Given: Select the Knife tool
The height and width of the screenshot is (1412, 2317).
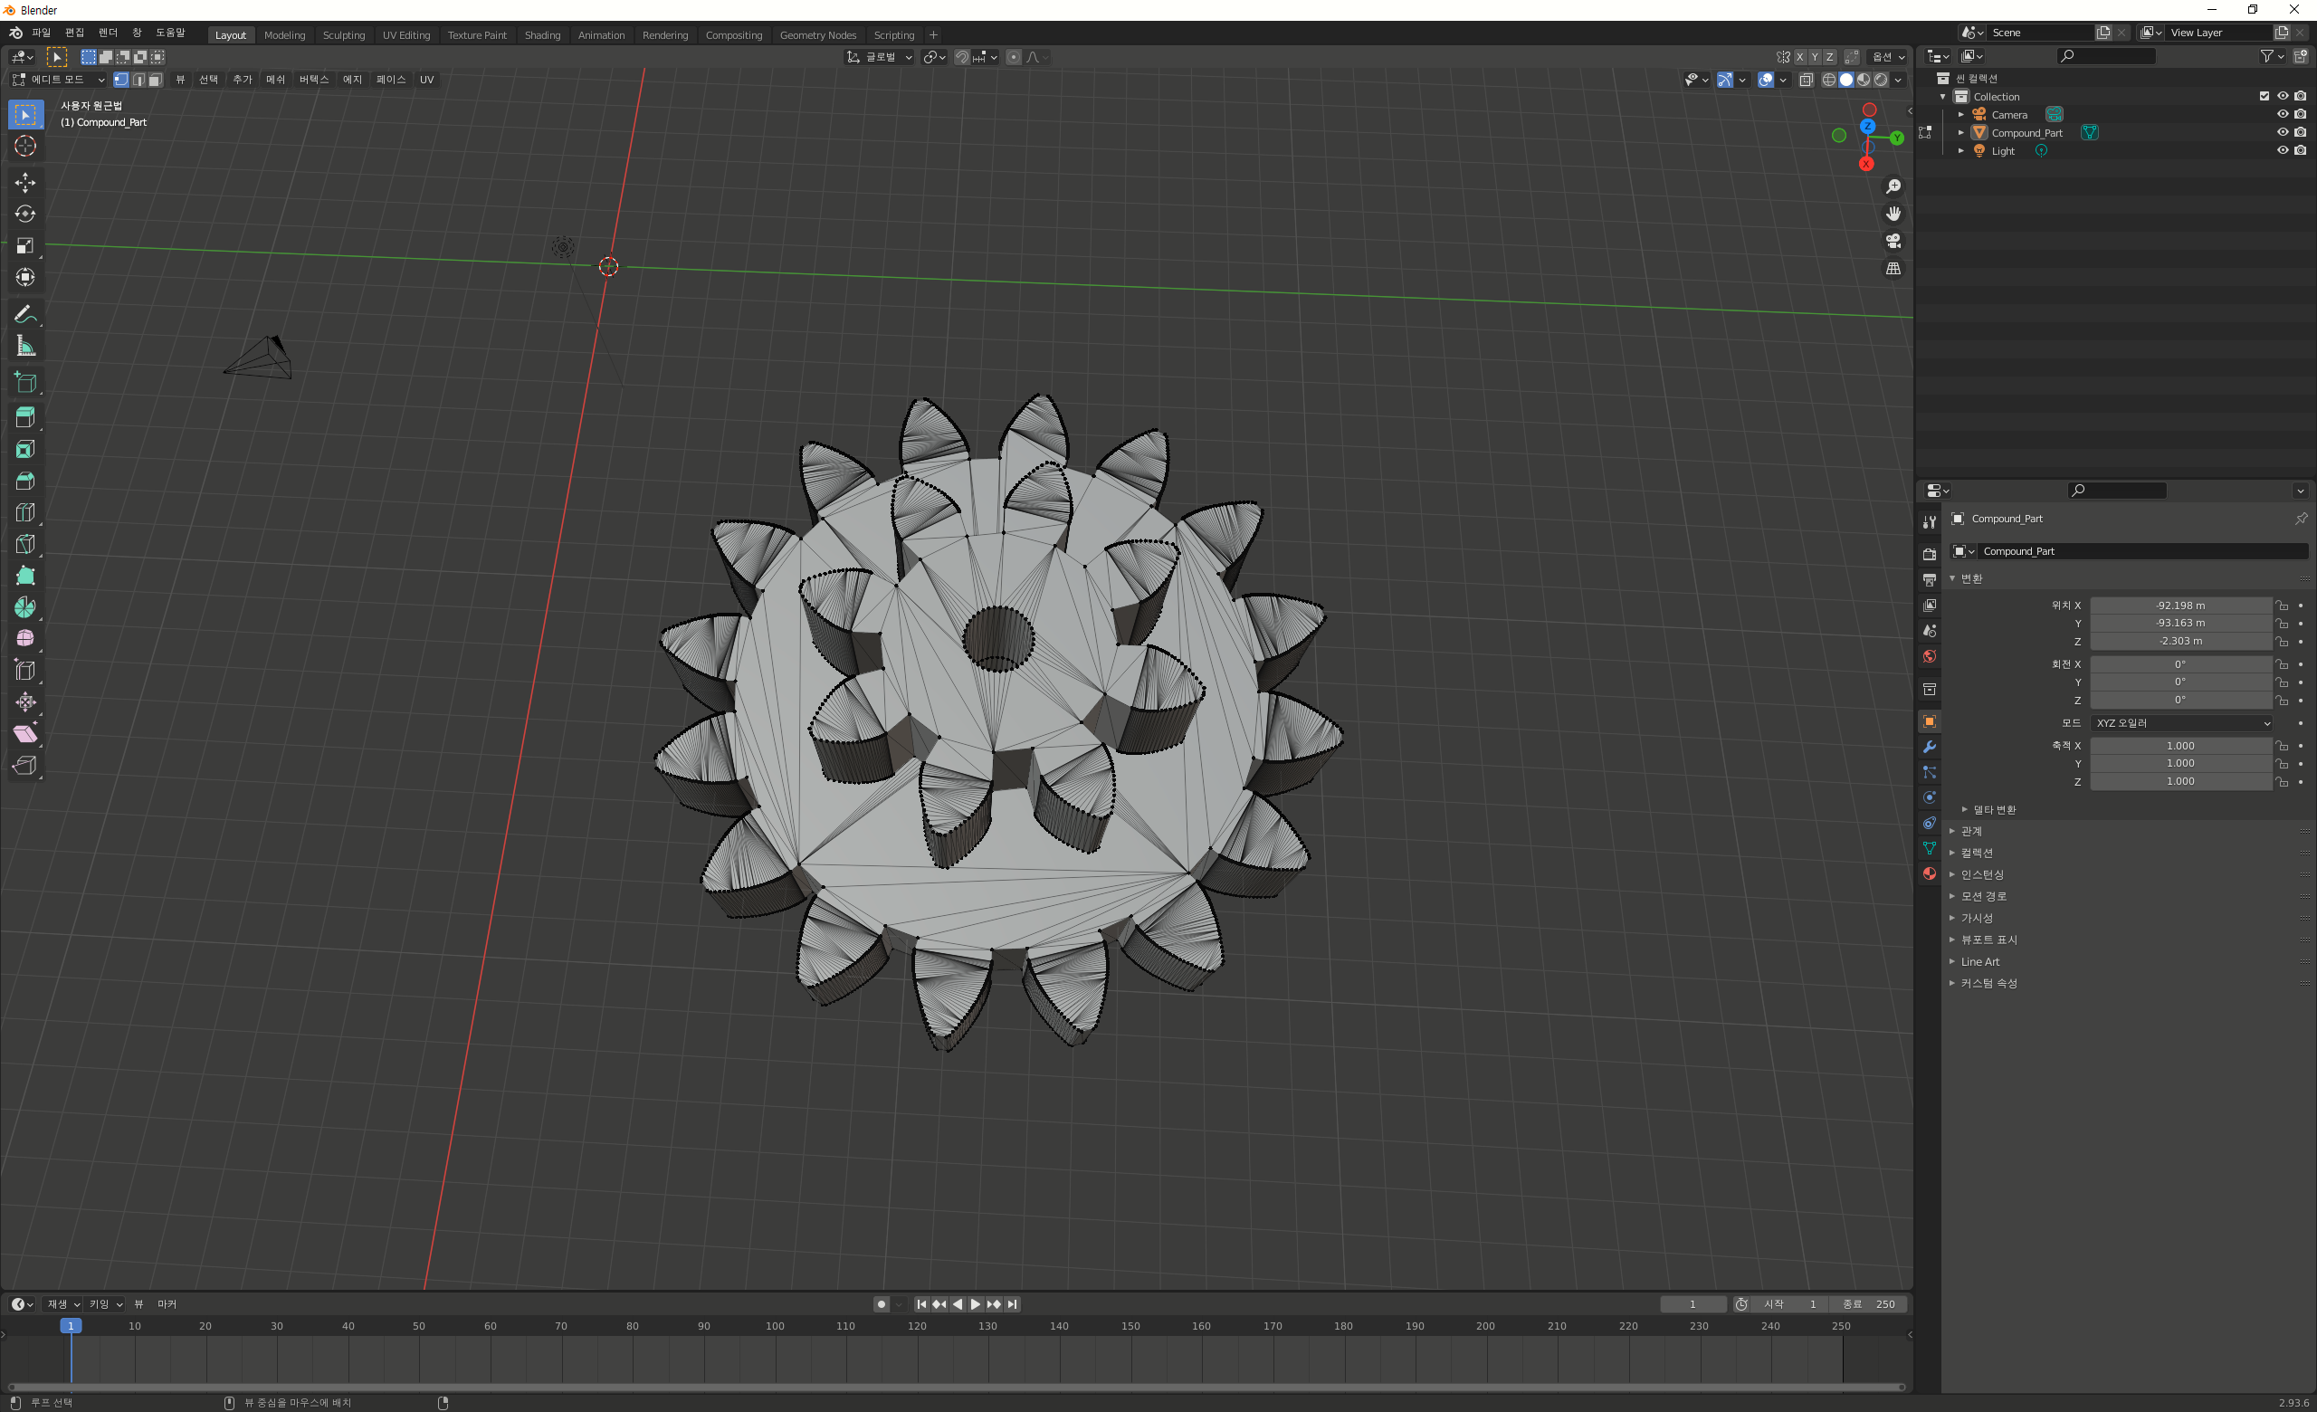Looking at the screenshot, I should click(25, 544).
